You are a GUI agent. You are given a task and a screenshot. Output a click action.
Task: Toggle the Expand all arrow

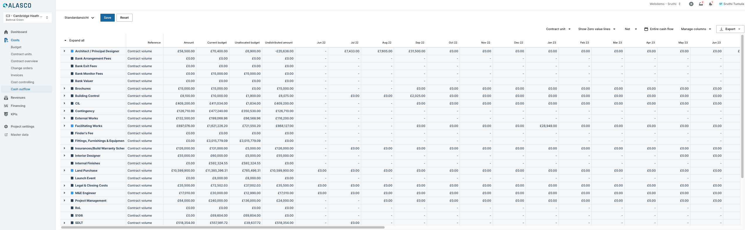click(65, 41)
